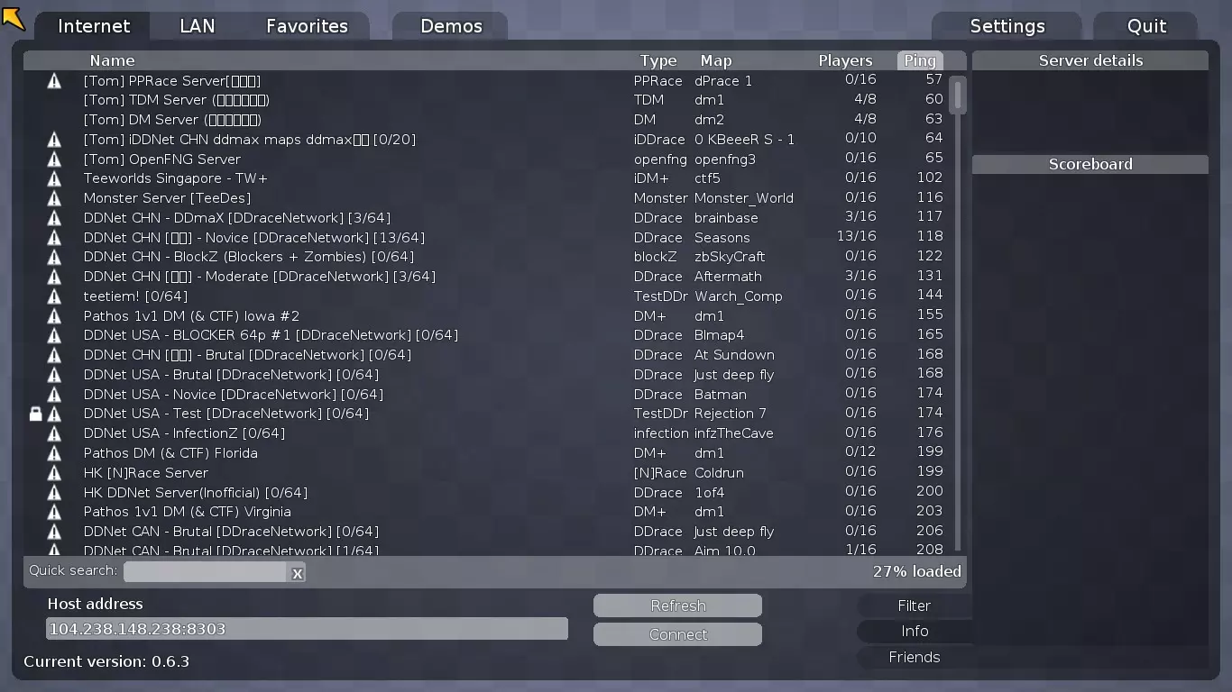Click warning icon beside HK DDNet Server(Inofficial)

click(x=54, y=493)
